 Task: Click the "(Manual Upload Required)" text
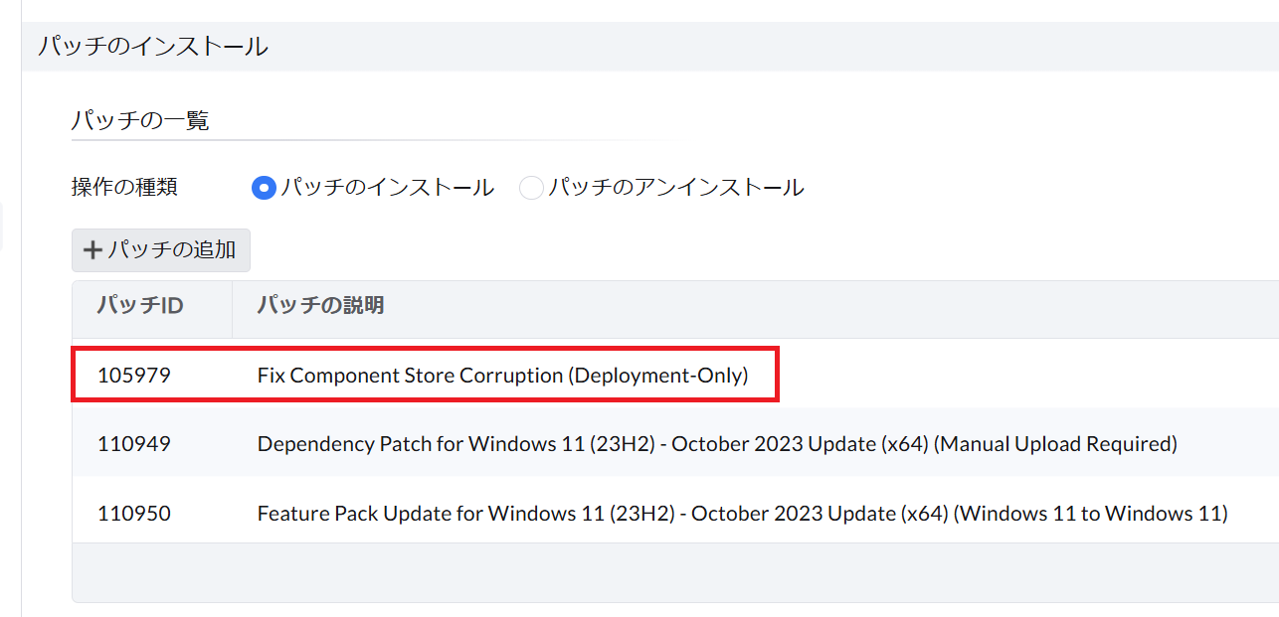tap(1055, 444)
